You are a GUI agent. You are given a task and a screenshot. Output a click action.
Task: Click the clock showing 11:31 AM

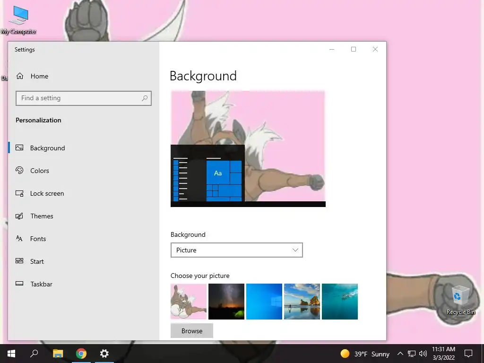[x=443, y=354]
